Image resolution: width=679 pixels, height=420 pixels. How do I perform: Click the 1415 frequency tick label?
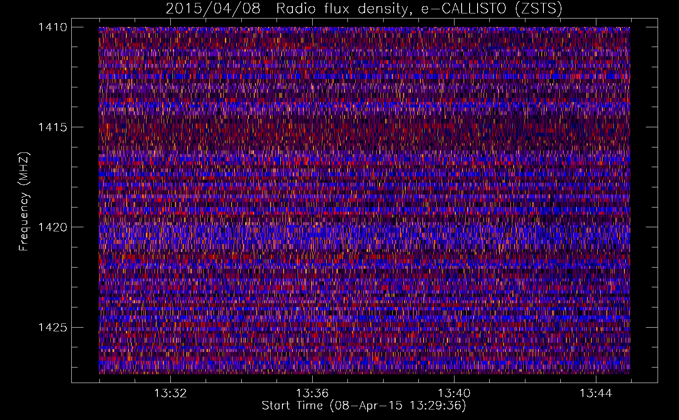(x=52, y=127)
